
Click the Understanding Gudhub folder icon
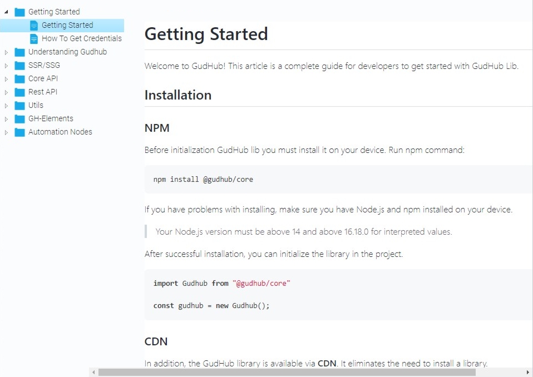(19, 52)
